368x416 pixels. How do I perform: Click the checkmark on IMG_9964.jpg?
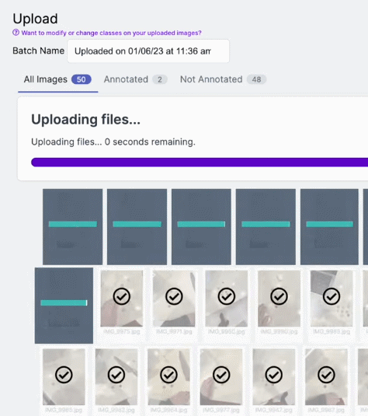pos(168,375)
